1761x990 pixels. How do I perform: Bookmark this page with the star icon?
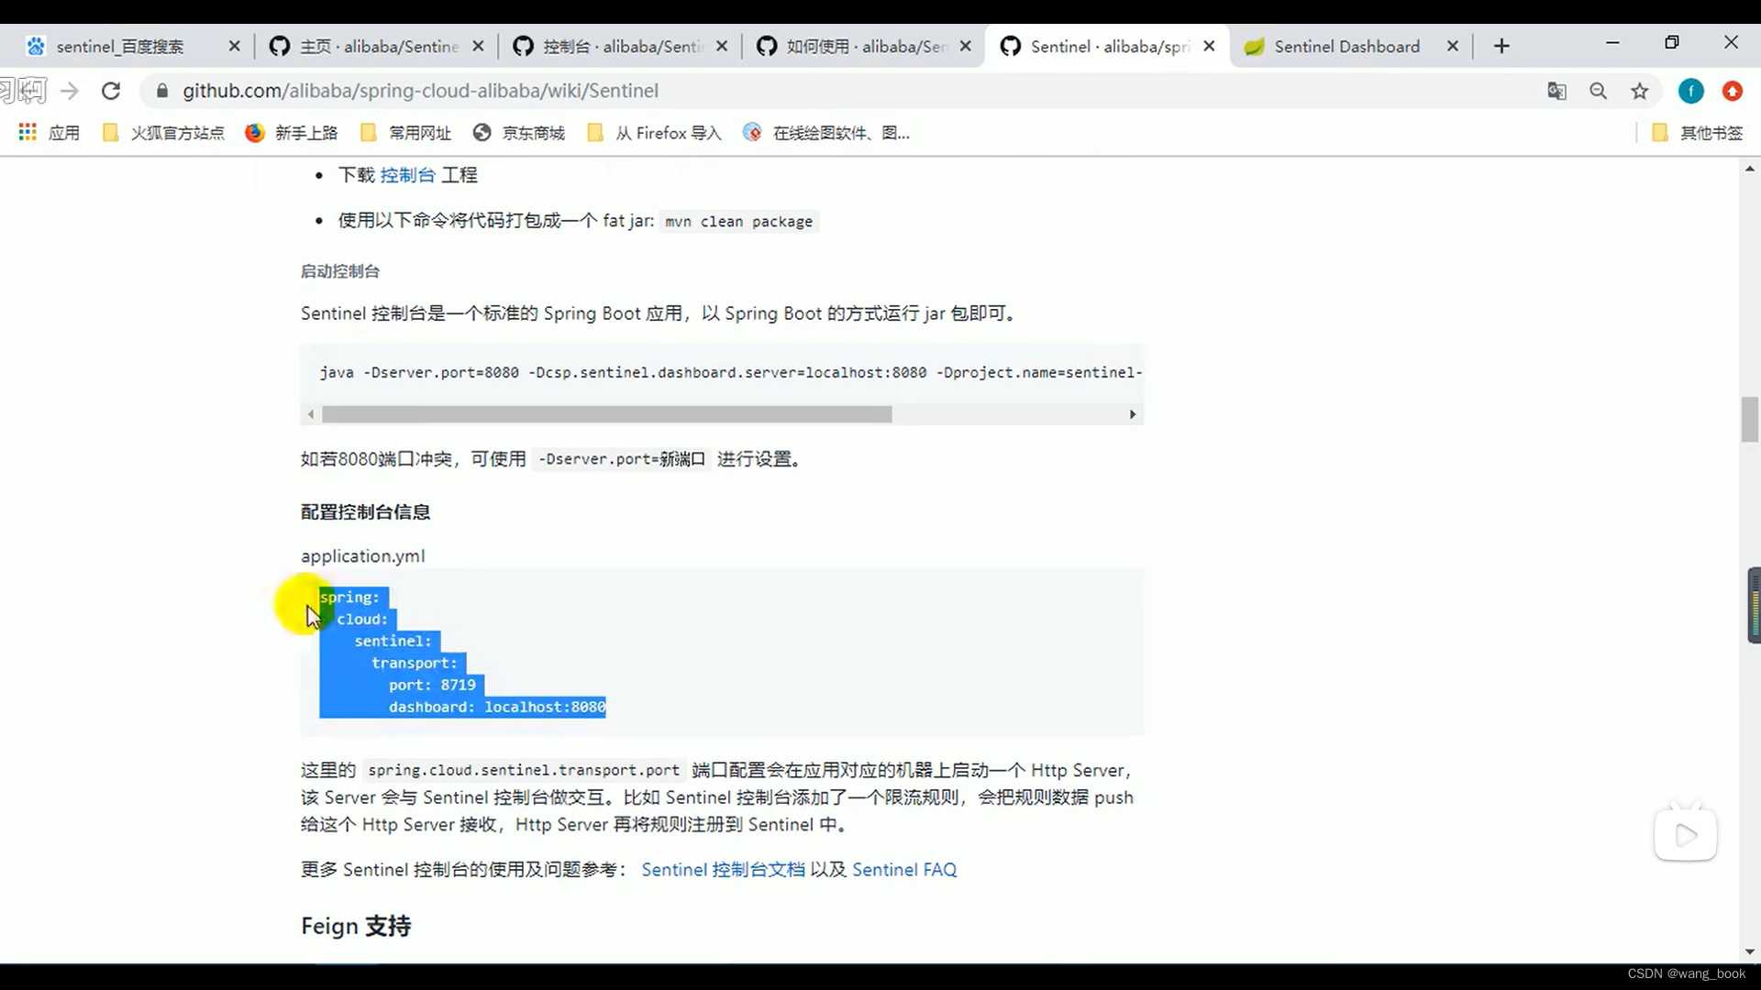[x=1640, y=91]
